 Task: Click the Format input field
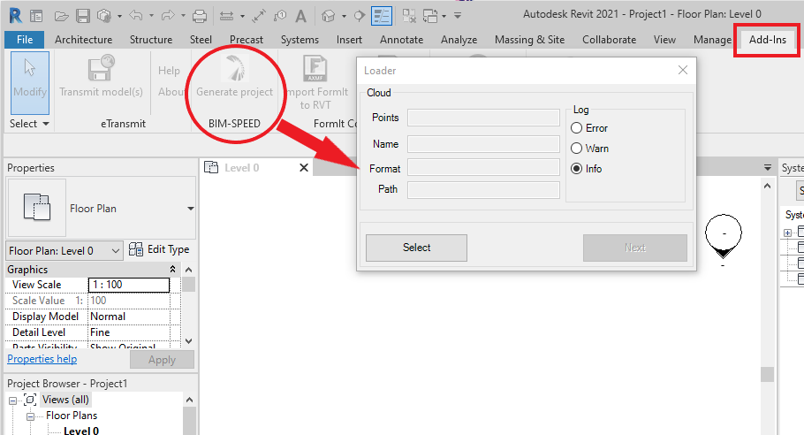click(x=483, y=168)
